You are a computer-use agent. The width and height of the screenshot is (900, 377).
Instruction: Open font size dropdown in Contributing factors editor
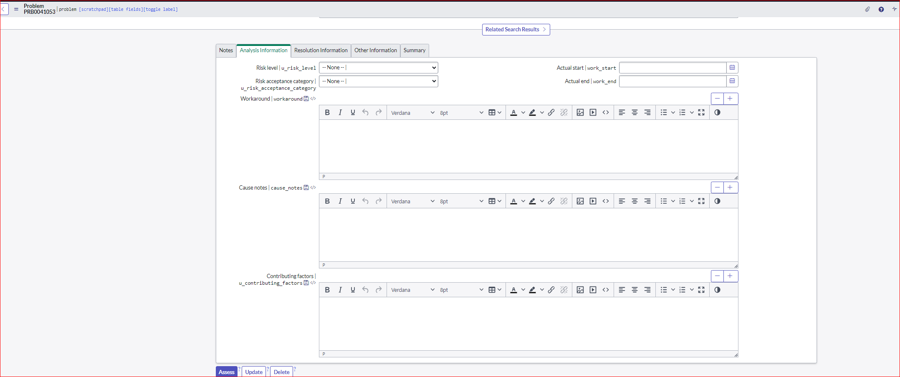point(461,290)
